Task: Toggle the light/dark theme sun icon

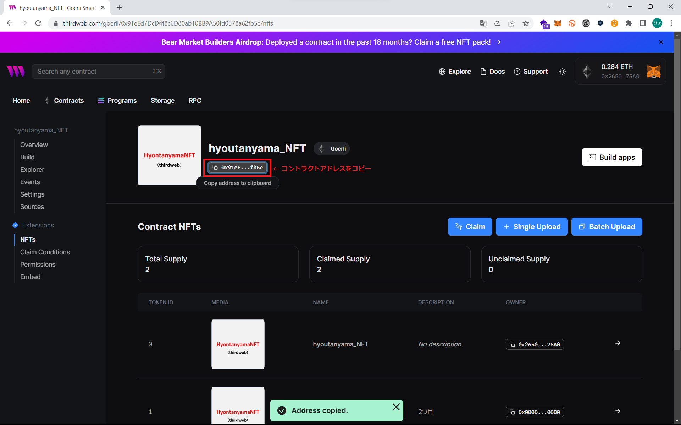Action: pyautogui.click(x=562, y=72)
